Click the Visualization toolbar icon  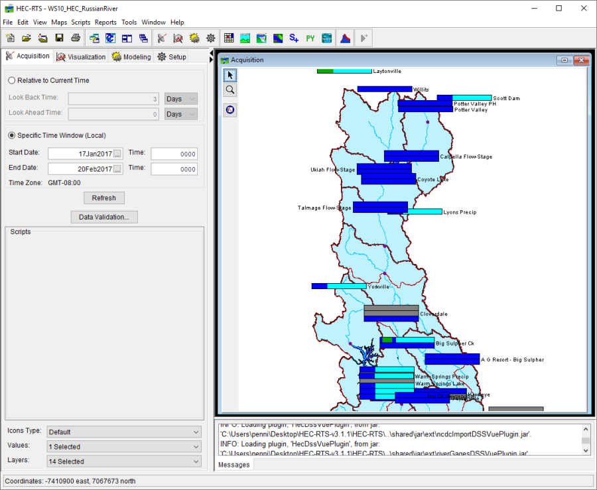pos(178,38)
